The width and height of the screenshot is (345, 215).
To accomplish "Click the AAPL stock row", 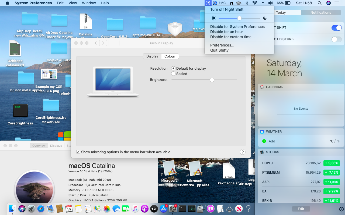I will tap(301, 182).
